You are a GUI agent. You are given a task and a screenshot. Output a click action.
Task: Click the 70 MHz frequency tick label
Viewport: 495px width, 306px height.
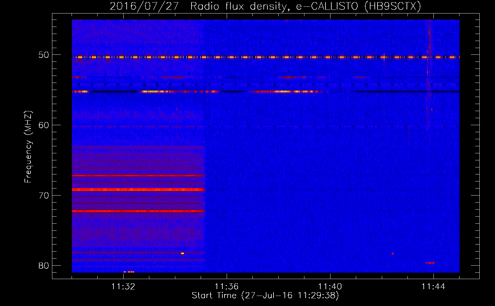(44, 195)
